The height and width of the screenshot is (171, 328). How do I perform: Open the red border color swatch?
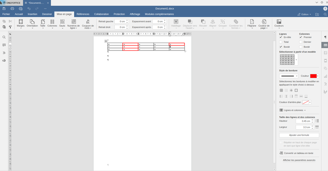[314, 76]
